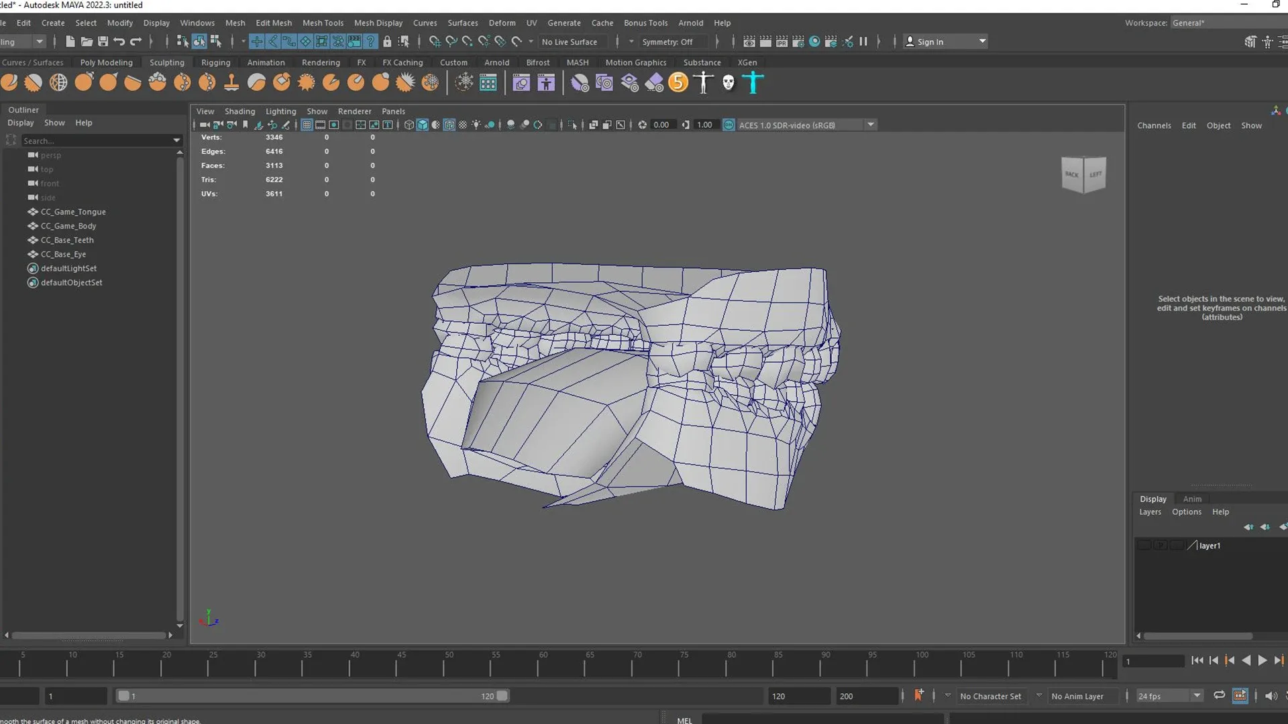Create a polygon sphere from the Poly Modeling shelf
The height and width of the screenshot is (724, 1288).
click(x=9, y=82)
